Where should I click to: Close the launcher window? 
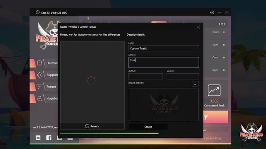[x=227, y=12]
